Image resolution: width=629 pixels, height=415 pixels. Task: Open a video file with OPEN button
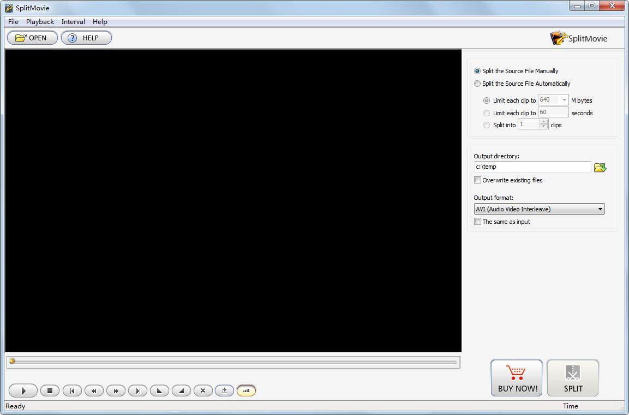[x=33, y=38]
